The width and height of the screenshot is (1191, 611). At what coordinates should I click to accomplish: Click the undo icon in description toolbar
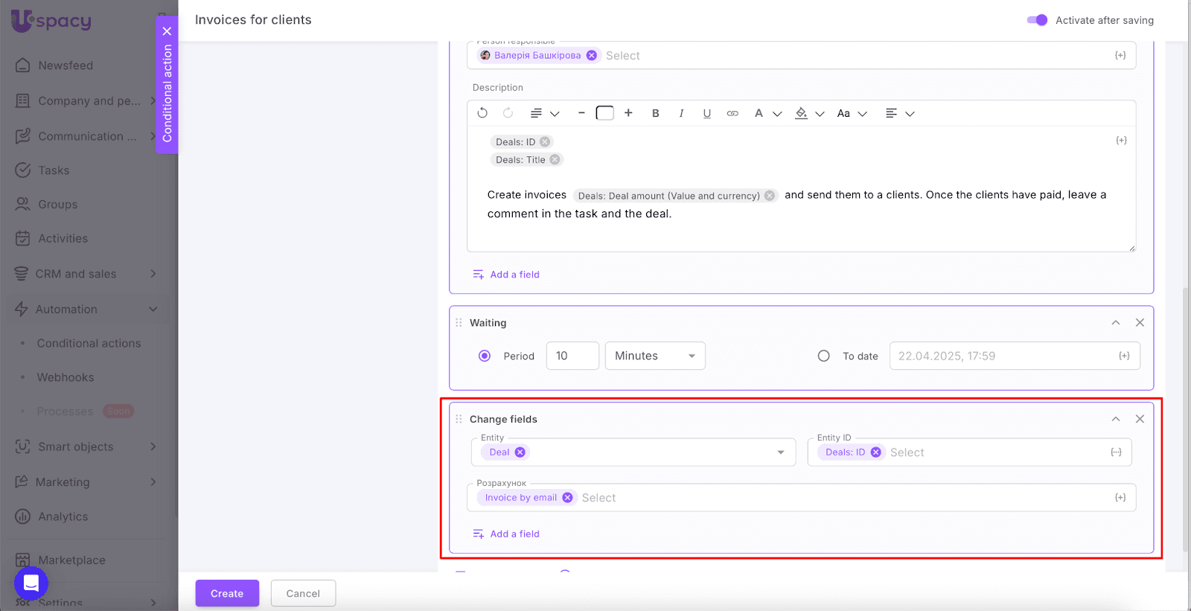point(482,113)
